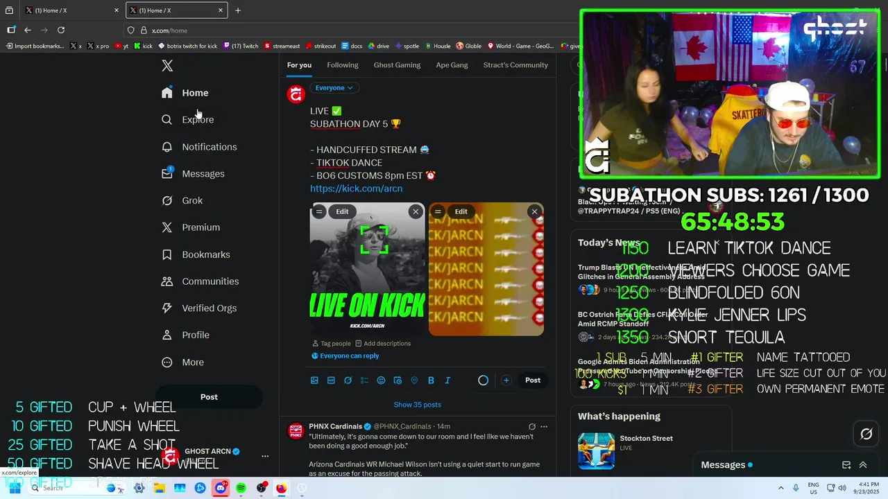Add a poll from the composer toolbar
The image size is (888, 499).
pos(364,380)
